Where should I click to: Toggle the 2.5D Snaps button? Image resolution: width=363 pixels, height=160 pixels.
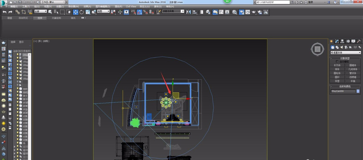134,12
